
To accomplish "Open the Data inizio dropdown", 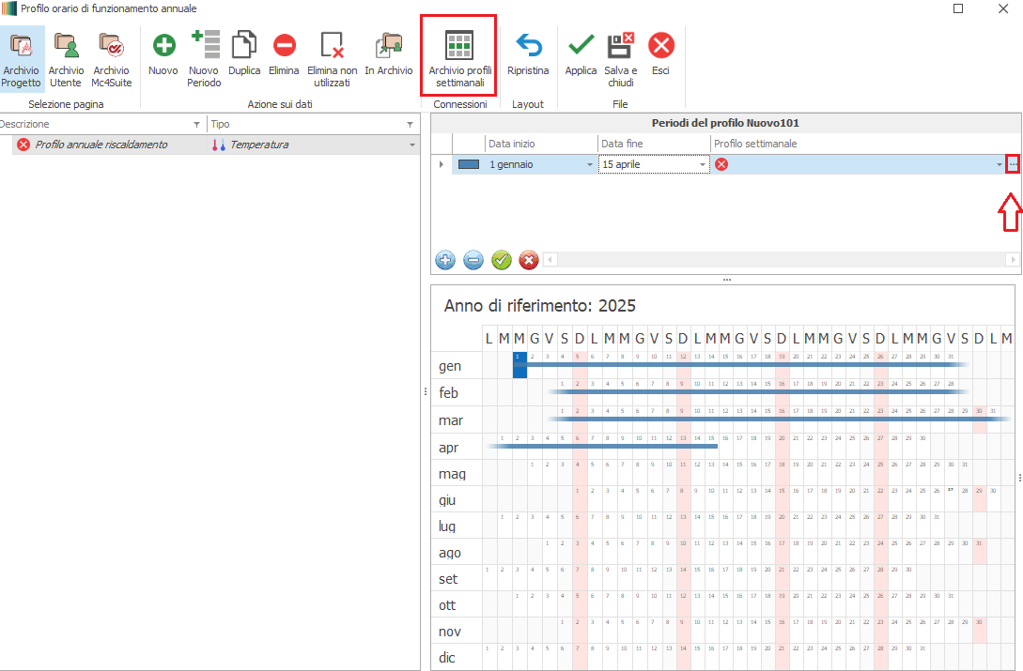I will point(590,165).
